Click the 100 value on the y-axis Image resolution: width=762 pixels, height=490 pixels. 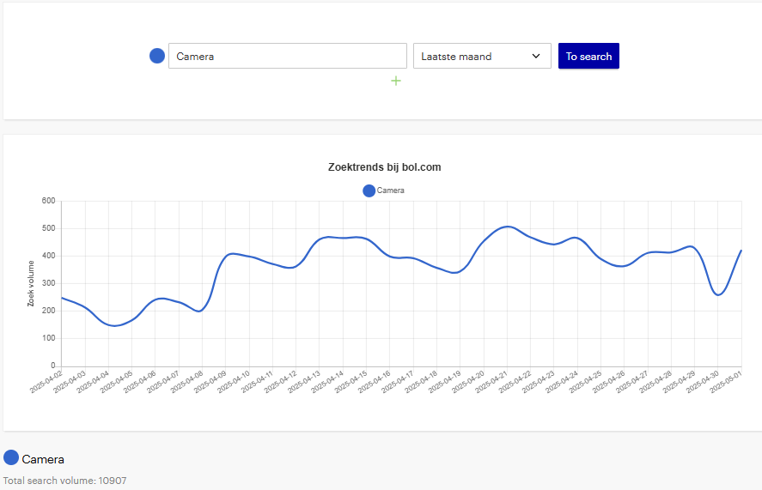(49, 338)
